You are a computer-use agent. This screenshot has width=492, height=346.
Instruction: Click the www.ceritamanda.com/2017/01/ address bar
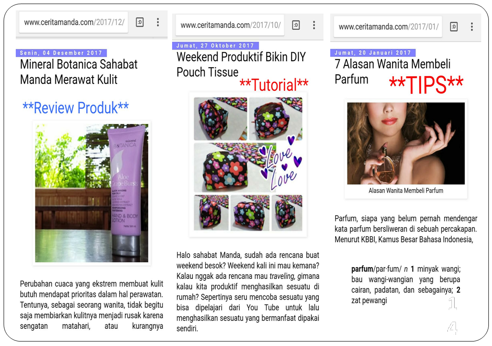click(x=388, y=27)
